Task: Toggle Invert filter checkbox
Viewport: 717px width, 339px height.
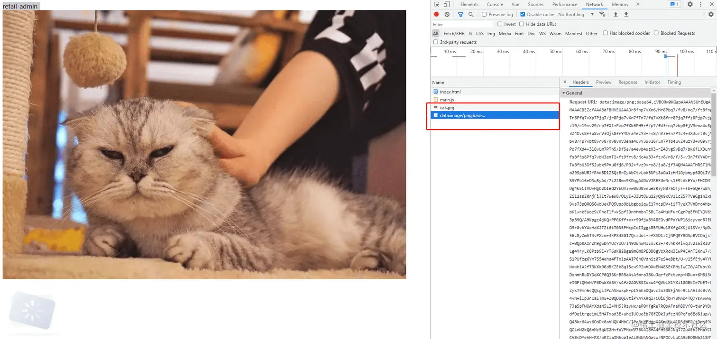Action: point(500,24)
